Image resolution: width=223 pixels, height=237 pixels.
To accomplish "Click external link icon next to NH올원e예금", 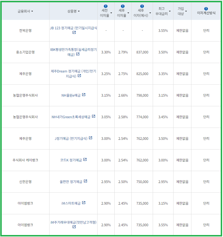I will click(x=84, y=95).
